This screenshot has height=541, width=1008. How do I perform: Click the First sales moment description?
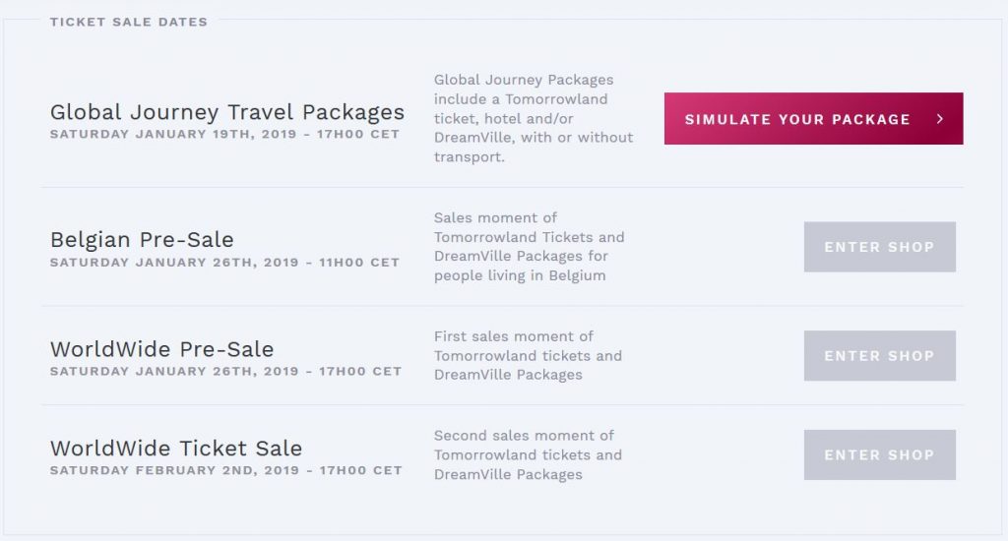point(528,355)
